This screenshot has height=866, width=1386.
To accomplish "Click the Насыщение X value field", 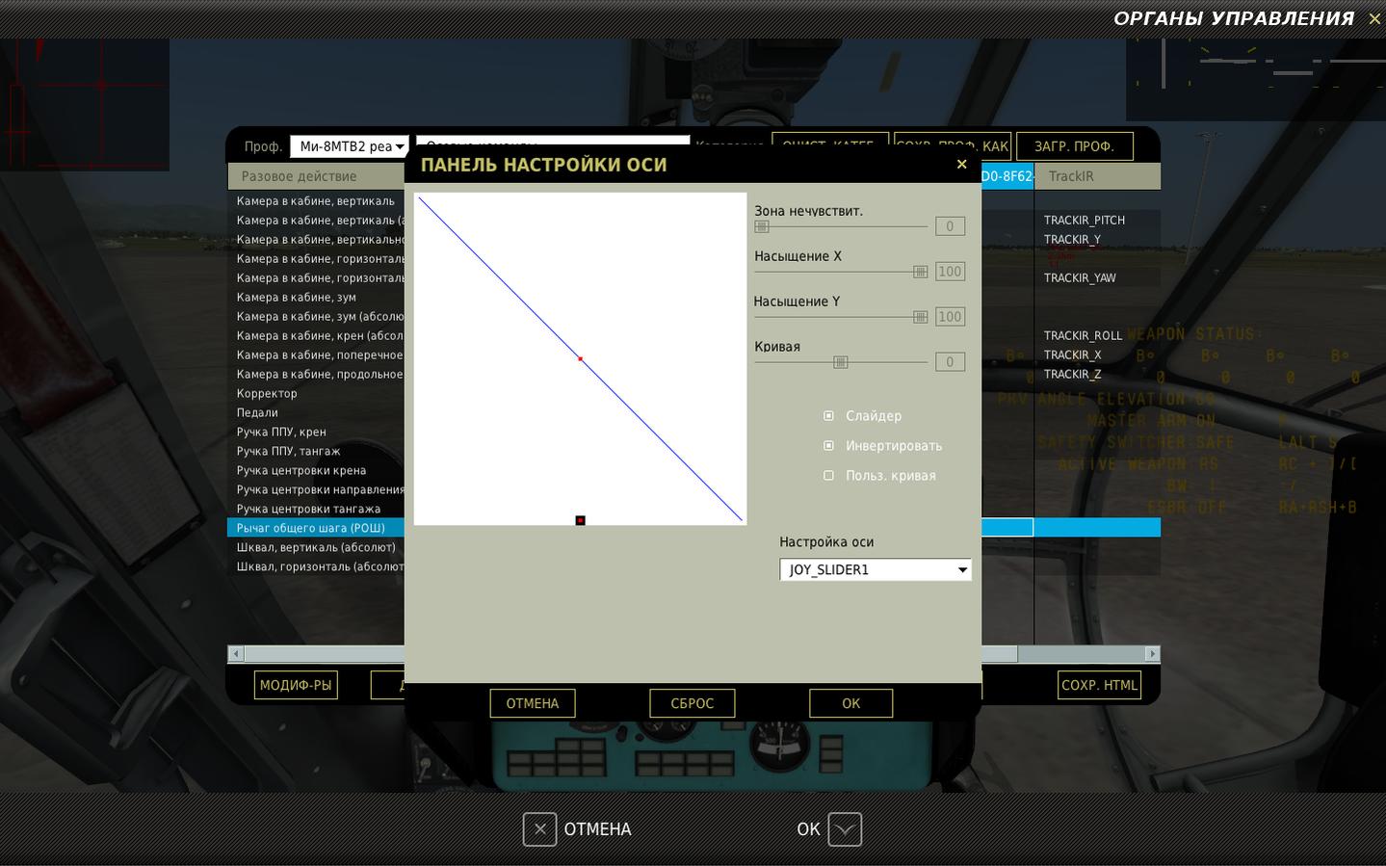I will 950,272.
